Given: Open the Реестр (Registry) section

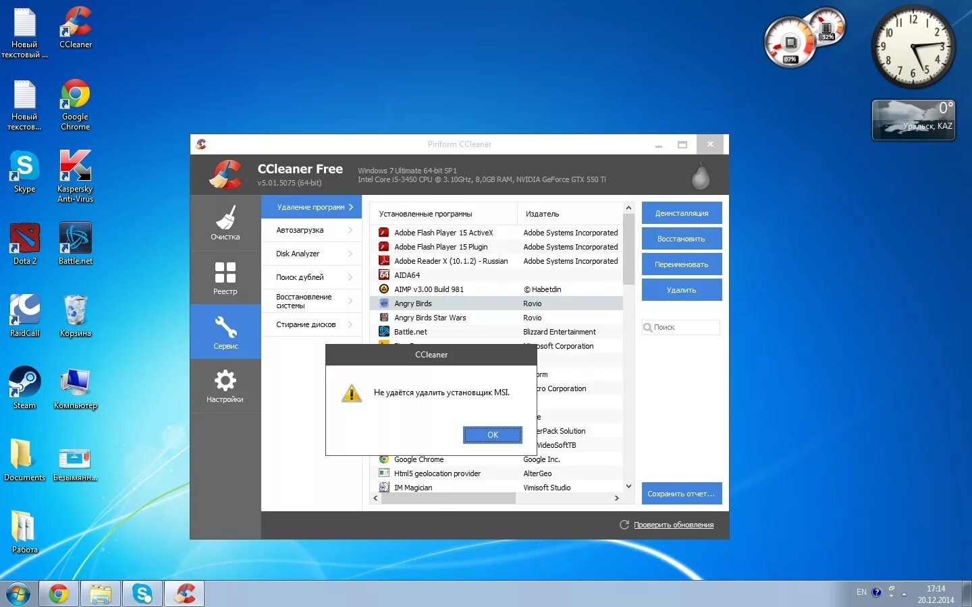Looking at the screenshot, I should [x=225, y=277].
